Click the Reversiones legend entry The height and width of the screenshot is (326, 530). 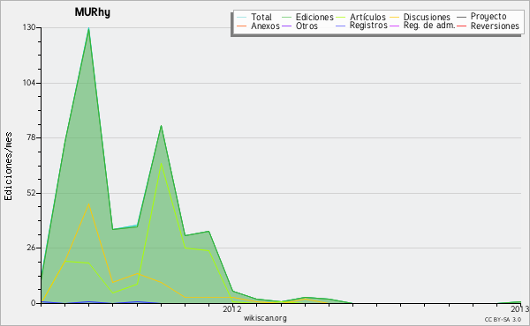click(x=495, y=26)
